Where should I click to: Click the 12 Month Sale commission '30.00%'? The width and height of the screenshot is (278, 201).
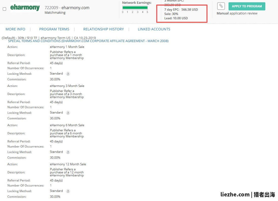click(x=55, y=197)
